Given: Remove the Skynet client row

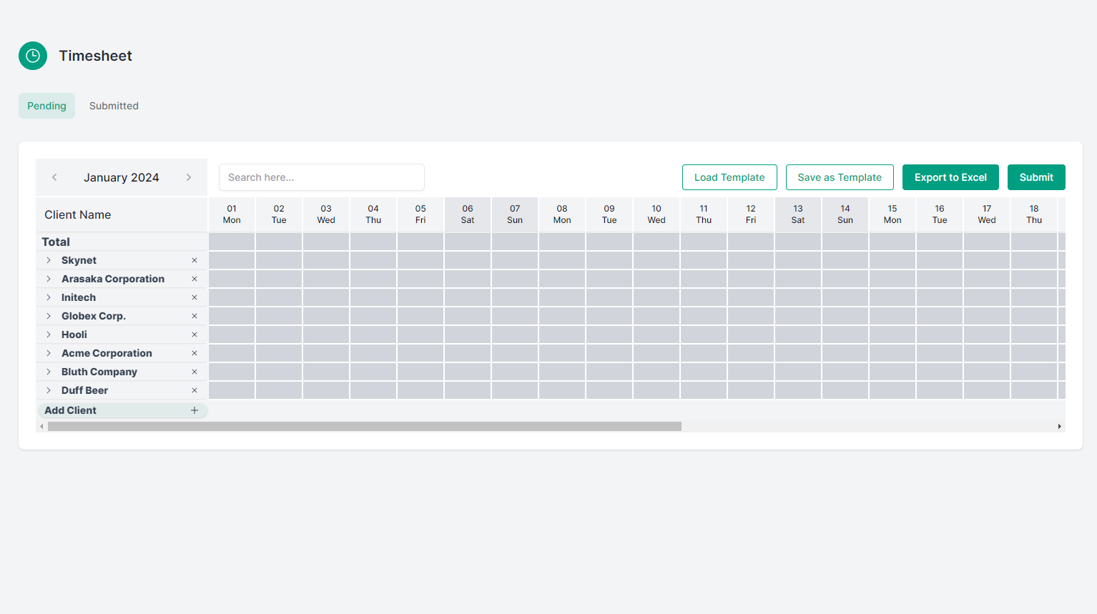Looking at the screenshot, I should [x=195, y=260].
